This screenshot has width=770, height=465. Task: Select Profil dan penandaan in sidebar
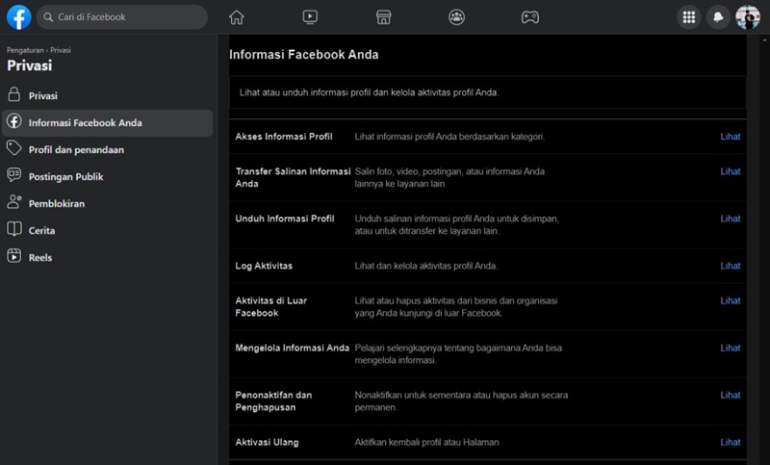(x=76, y=149)
